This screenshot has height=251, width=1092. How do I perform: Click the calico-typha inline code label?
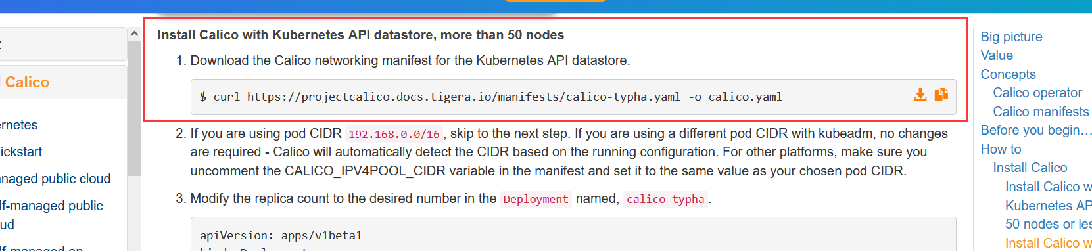(665, 199)
